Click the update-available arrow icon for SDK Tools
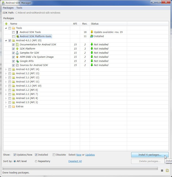172x177 pixels. 92,32
